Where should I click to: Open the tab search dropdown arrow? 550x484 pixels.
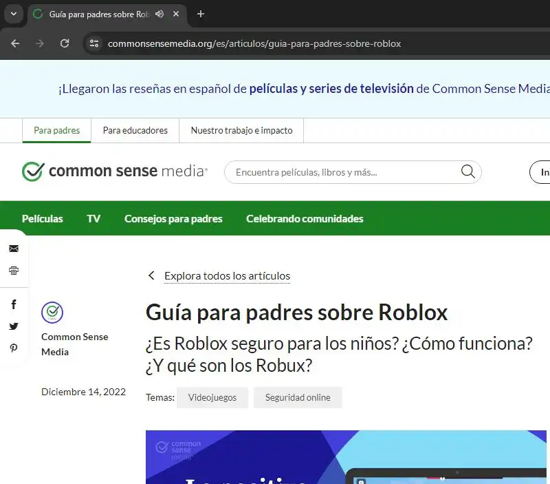click(x=14, y=14)
